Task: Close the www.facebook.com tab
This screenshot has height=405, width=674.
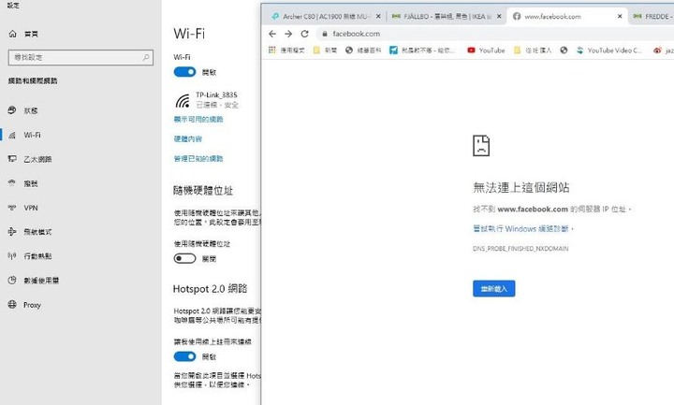Action: [620, 16]
